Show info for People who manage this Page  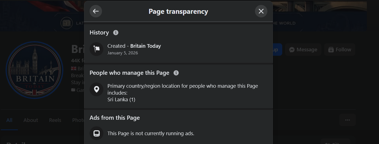(x=176, y=73)
